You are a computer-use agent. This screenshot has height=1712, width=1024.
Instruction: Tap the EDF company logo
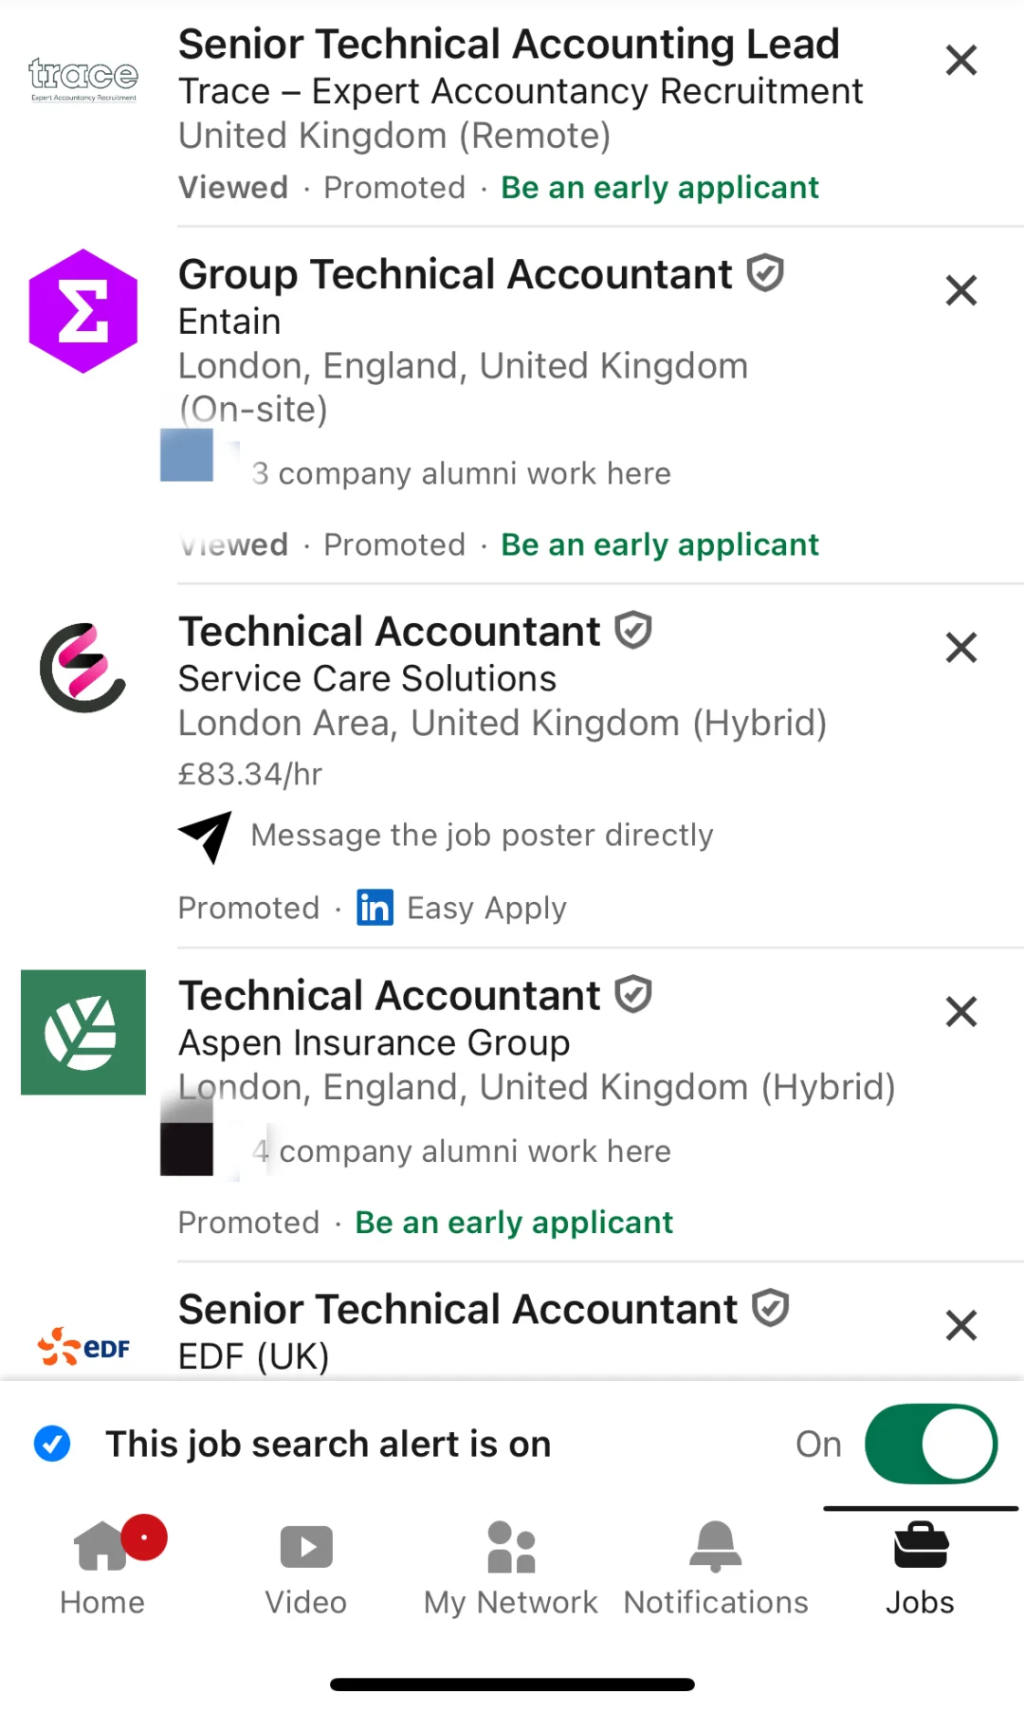(83, 1347)
